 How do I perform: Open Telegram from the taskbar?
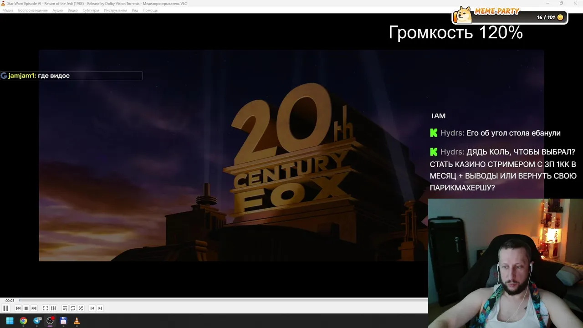(37, 321)
